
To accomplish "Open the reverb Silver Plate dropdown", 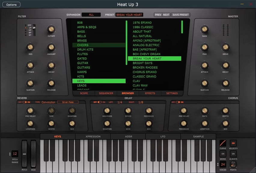I will 68,102.
